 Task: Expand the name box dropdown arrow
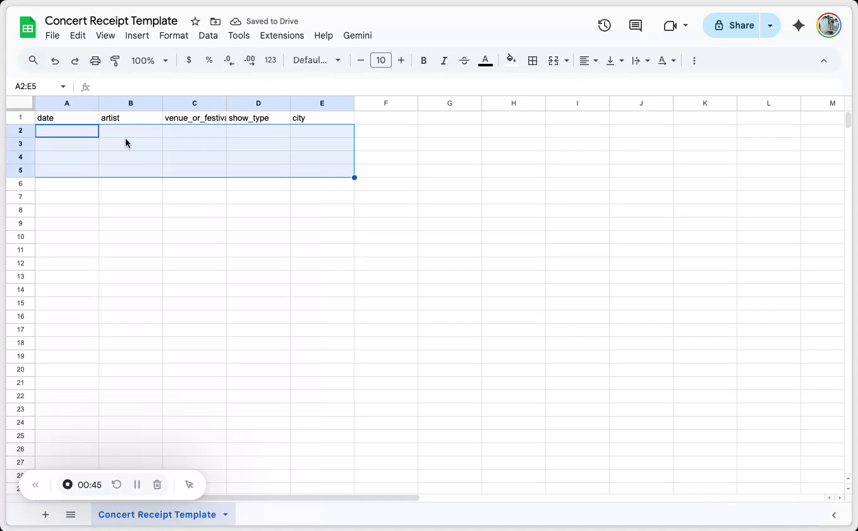pos(63,87)
